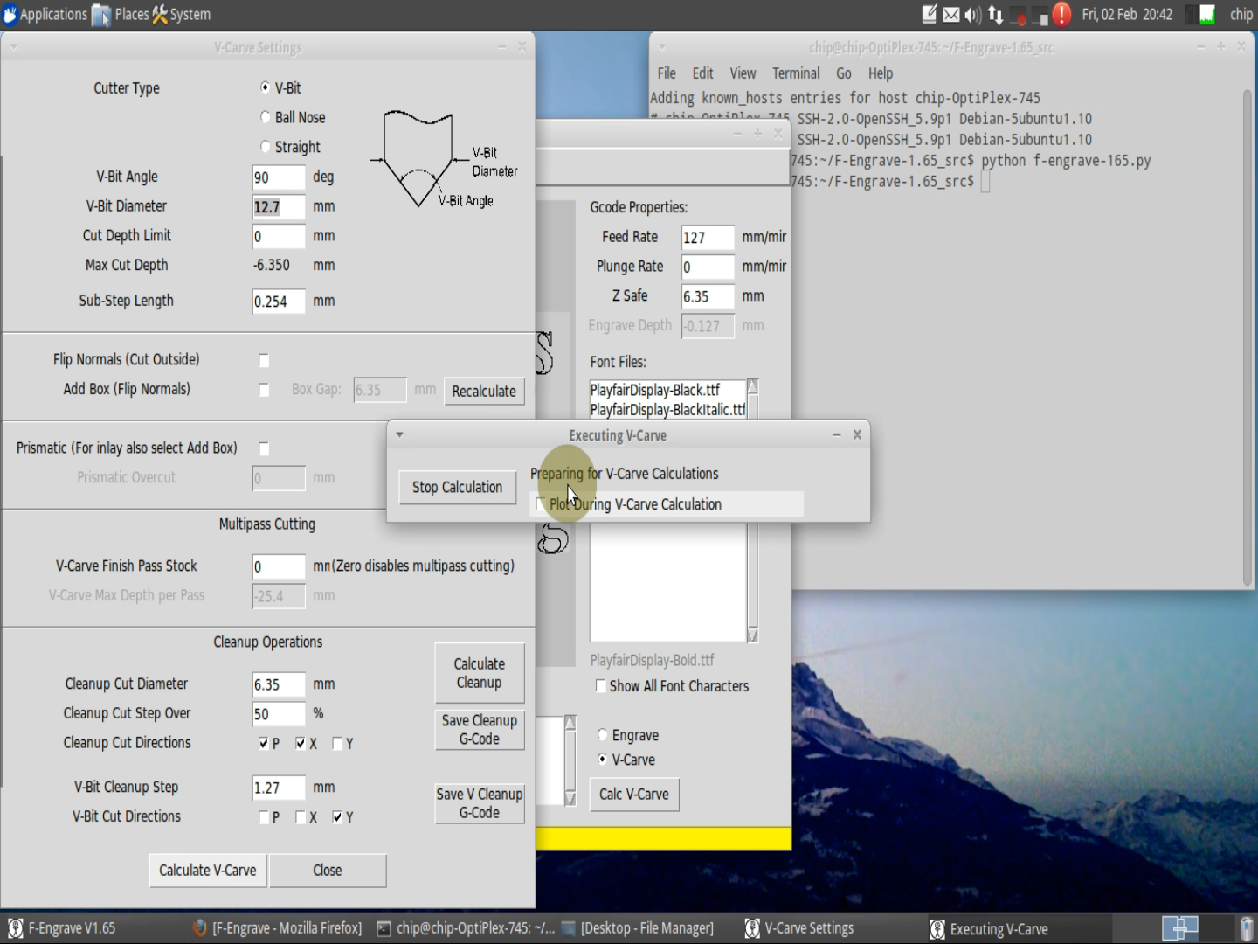The width and height of the screenshot is (1258, 944).
Task: Click the Feed Rate input field
Action: click(708, 237)
